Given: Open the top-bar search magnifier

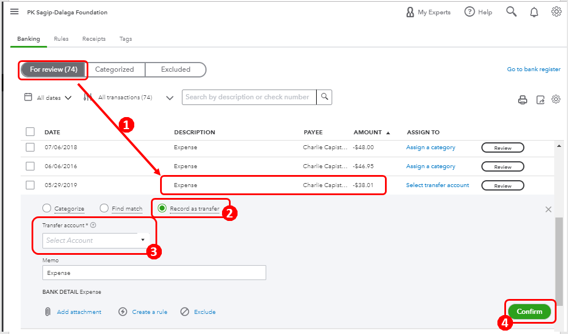Looking at the screenshot, I should [x=511, y=12].
